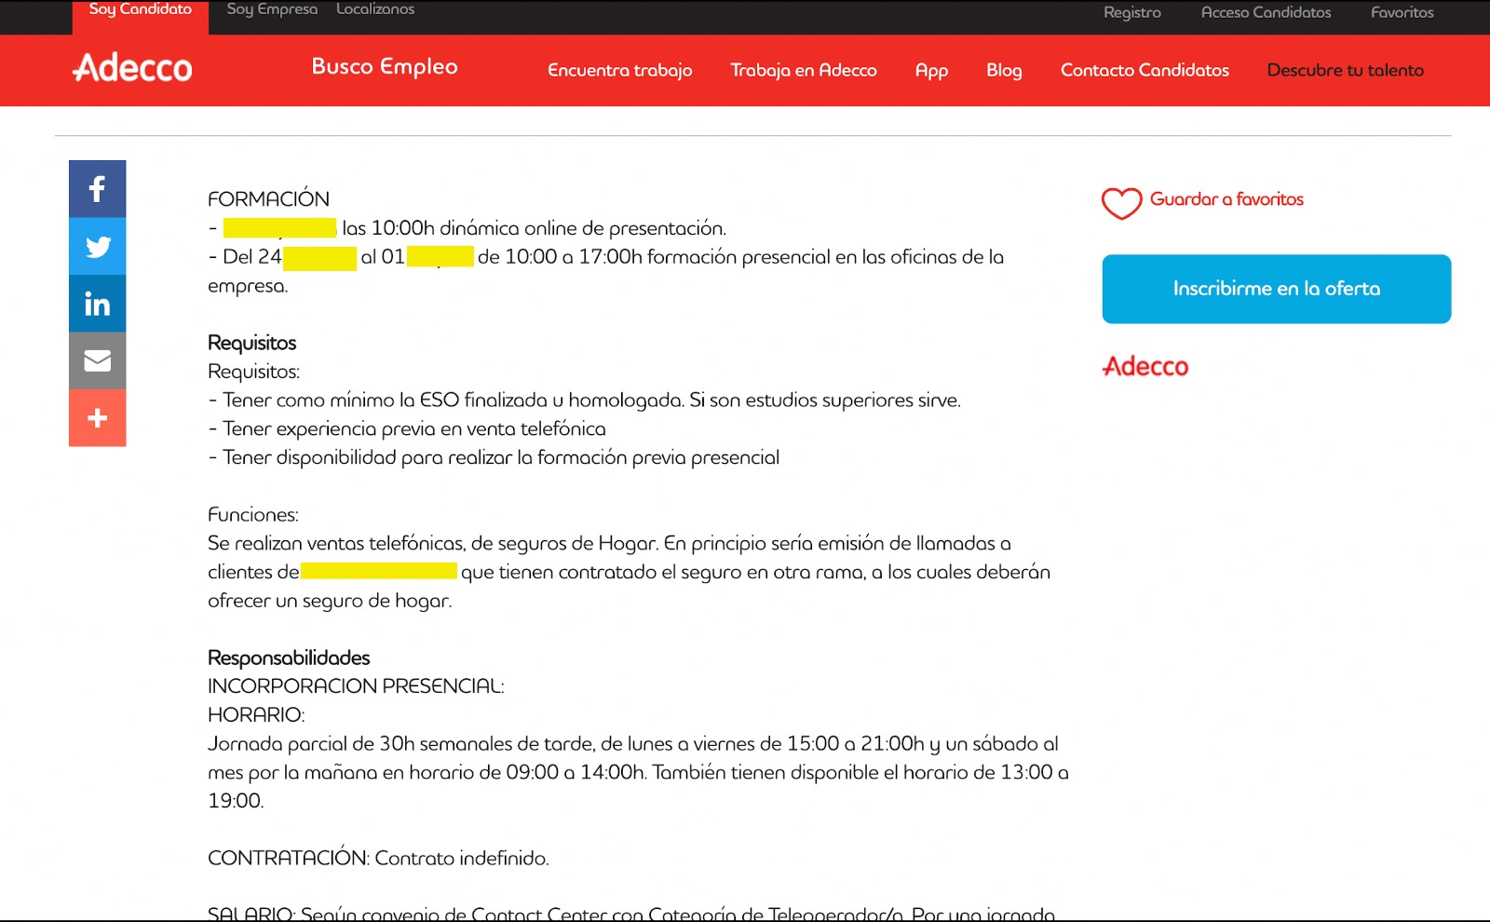Open the Blog menu item
Image resolution: width=1490 pixels, height=922 pixels.
click(1004, 71)
